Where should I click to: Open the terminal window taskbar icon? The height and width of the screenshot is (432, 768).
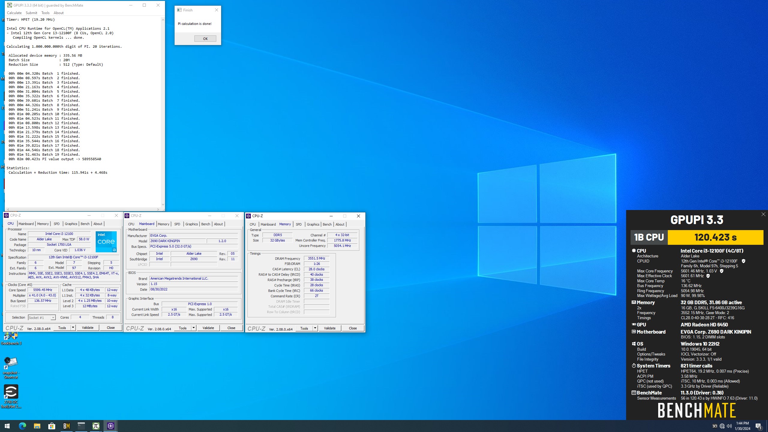81,426
